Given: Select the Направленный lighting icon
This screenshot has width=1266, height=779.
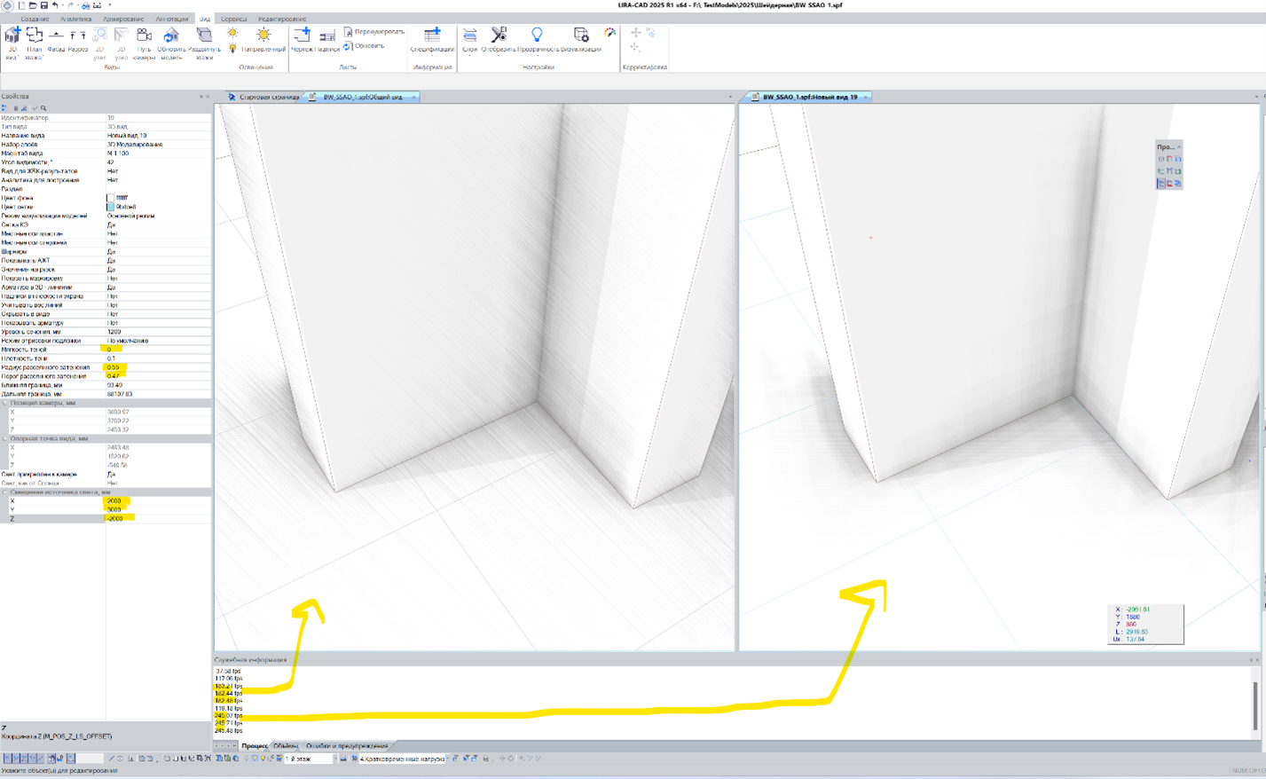Looking at the screenshot, I should (263, 35).
